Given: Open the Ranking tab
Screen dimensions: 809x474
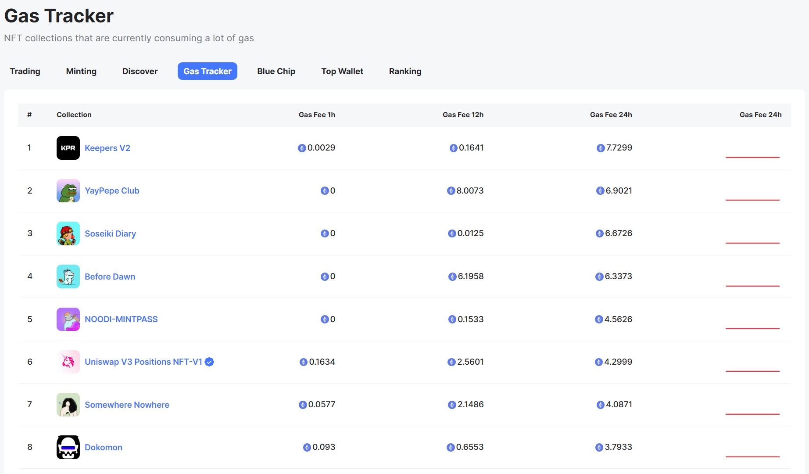Looking at the screenshot, I should coord(405,71).
